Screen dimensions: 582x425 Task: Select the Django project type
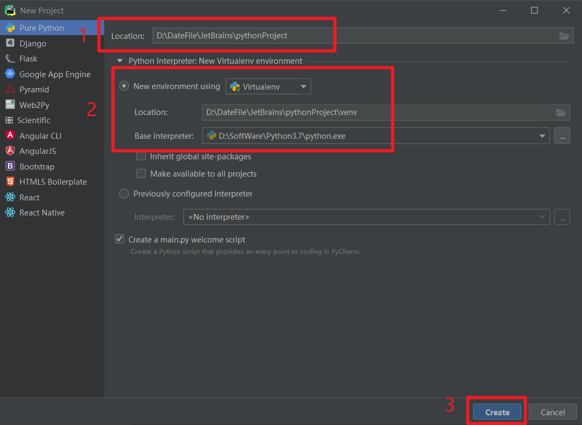[52, 43]
